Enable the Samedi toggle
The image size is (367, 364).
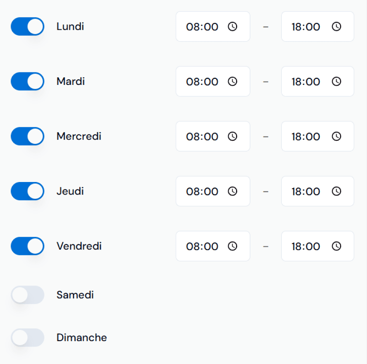click(27, 295)
